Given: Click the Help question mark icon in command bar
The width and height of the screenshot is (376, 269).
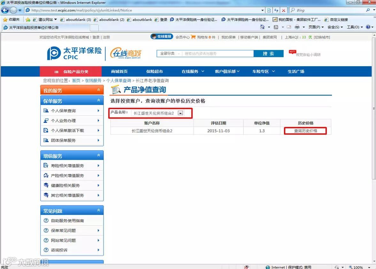Looking at the screenshot, I should click(x=368, y=27).
